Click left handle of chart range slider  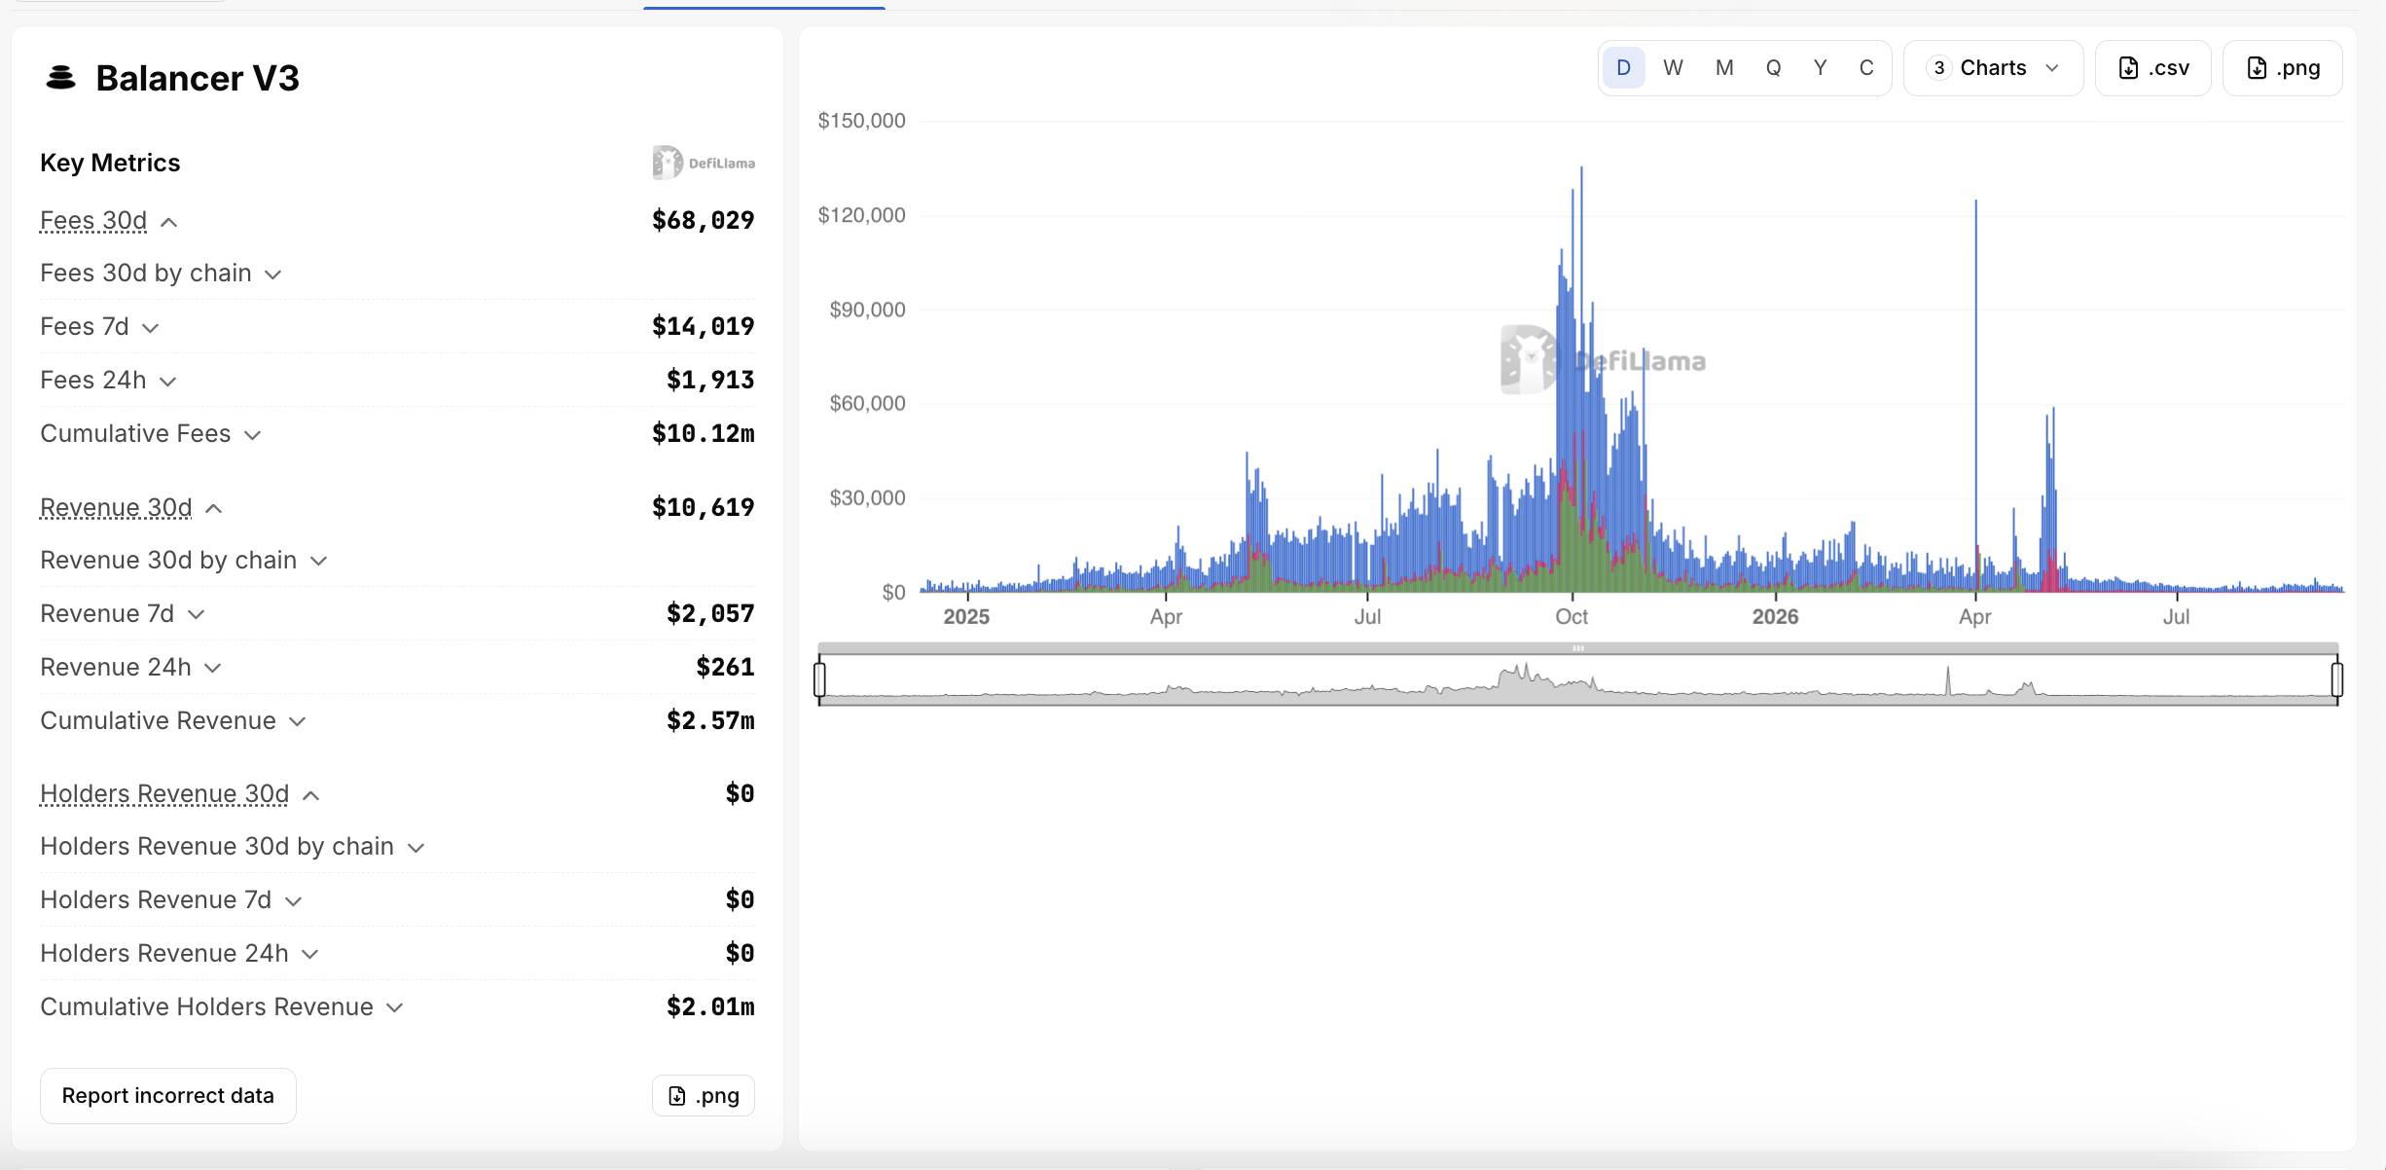pyautogui.click(x=819, y=678)
